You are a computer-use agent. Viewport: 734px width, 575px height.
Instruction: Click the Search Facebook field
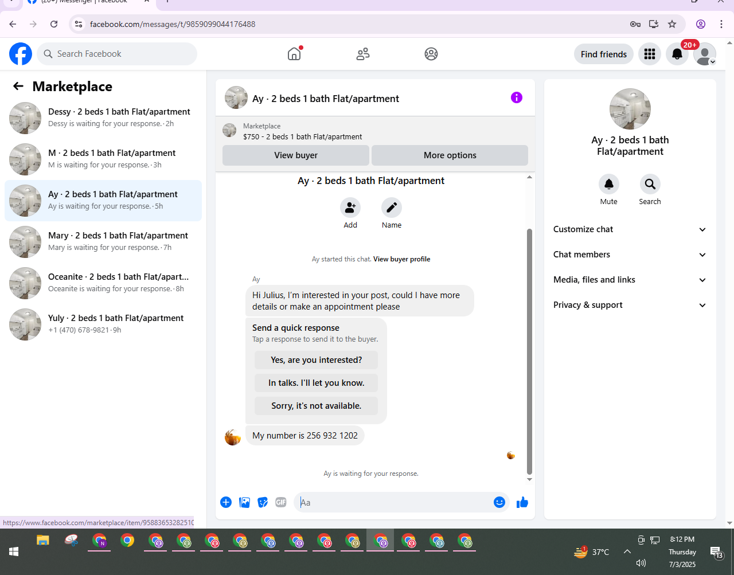point(117,54)
